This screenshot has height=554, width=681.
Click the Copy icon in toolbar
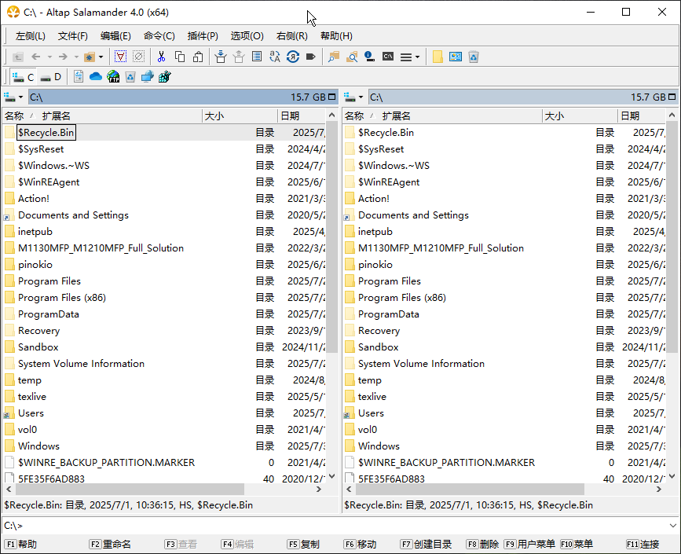pyautogui.click(x=180, y=57)
